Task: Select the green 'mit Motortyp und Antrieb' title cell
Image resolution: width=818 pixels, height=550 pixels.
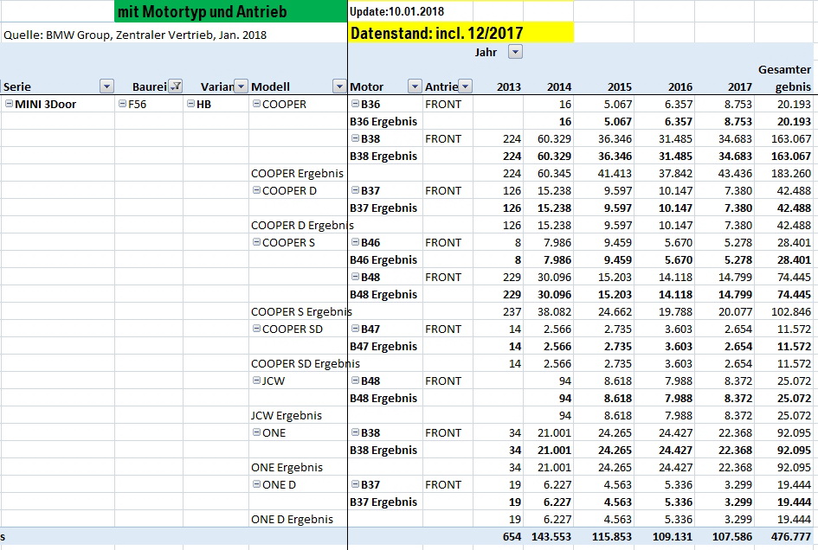Action: (x=230, y=11)
